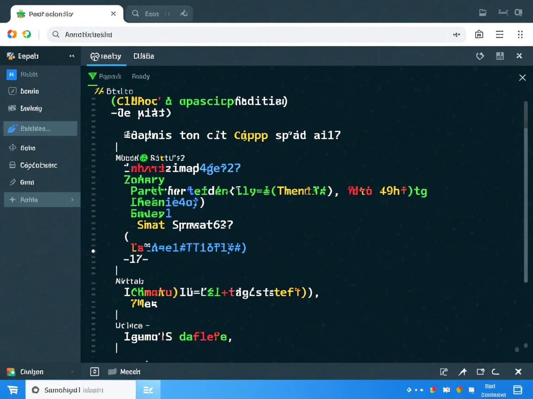Click the green triangle icon in the editor sub-tab row

(x=92, y=76)
